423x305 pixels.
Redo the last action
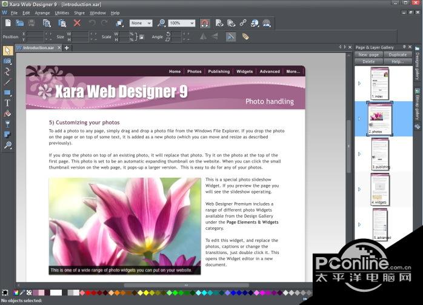pyautogui.click(x=104, y=23)
